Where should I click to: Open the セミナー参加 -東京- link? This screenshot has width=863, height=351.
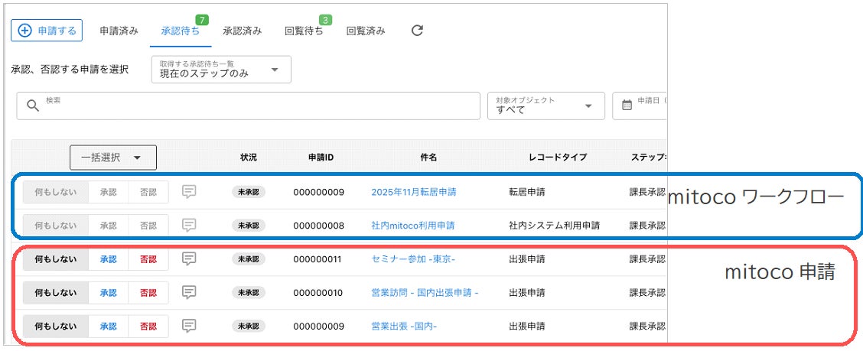click(413, 259)
